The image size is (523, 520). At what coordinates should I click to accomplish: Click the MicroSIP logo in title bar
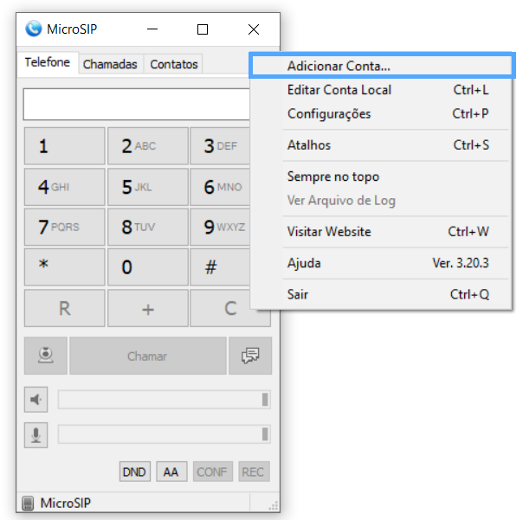pyautogui.click(x=34, y=29)
